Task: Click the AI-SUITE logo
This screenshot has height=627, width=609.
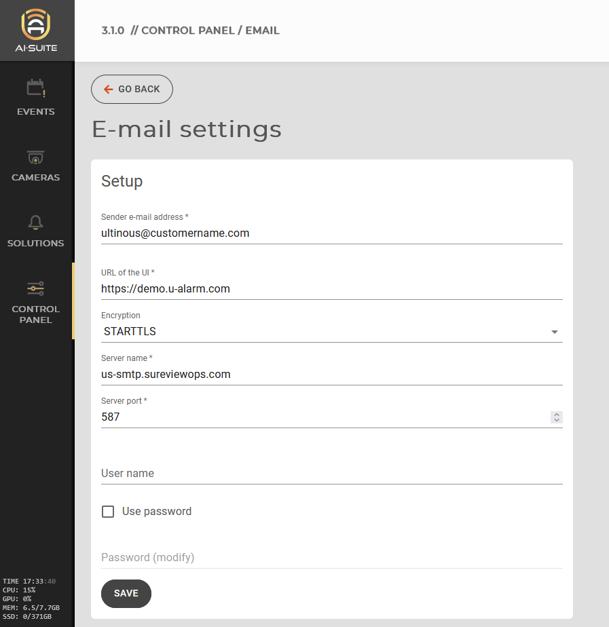Action: pos(36,31)
